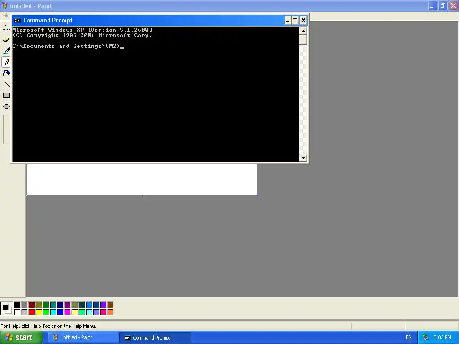Pick the dark green color swatch
Viewport: 459px width, 344px height.
pos(46,305)
